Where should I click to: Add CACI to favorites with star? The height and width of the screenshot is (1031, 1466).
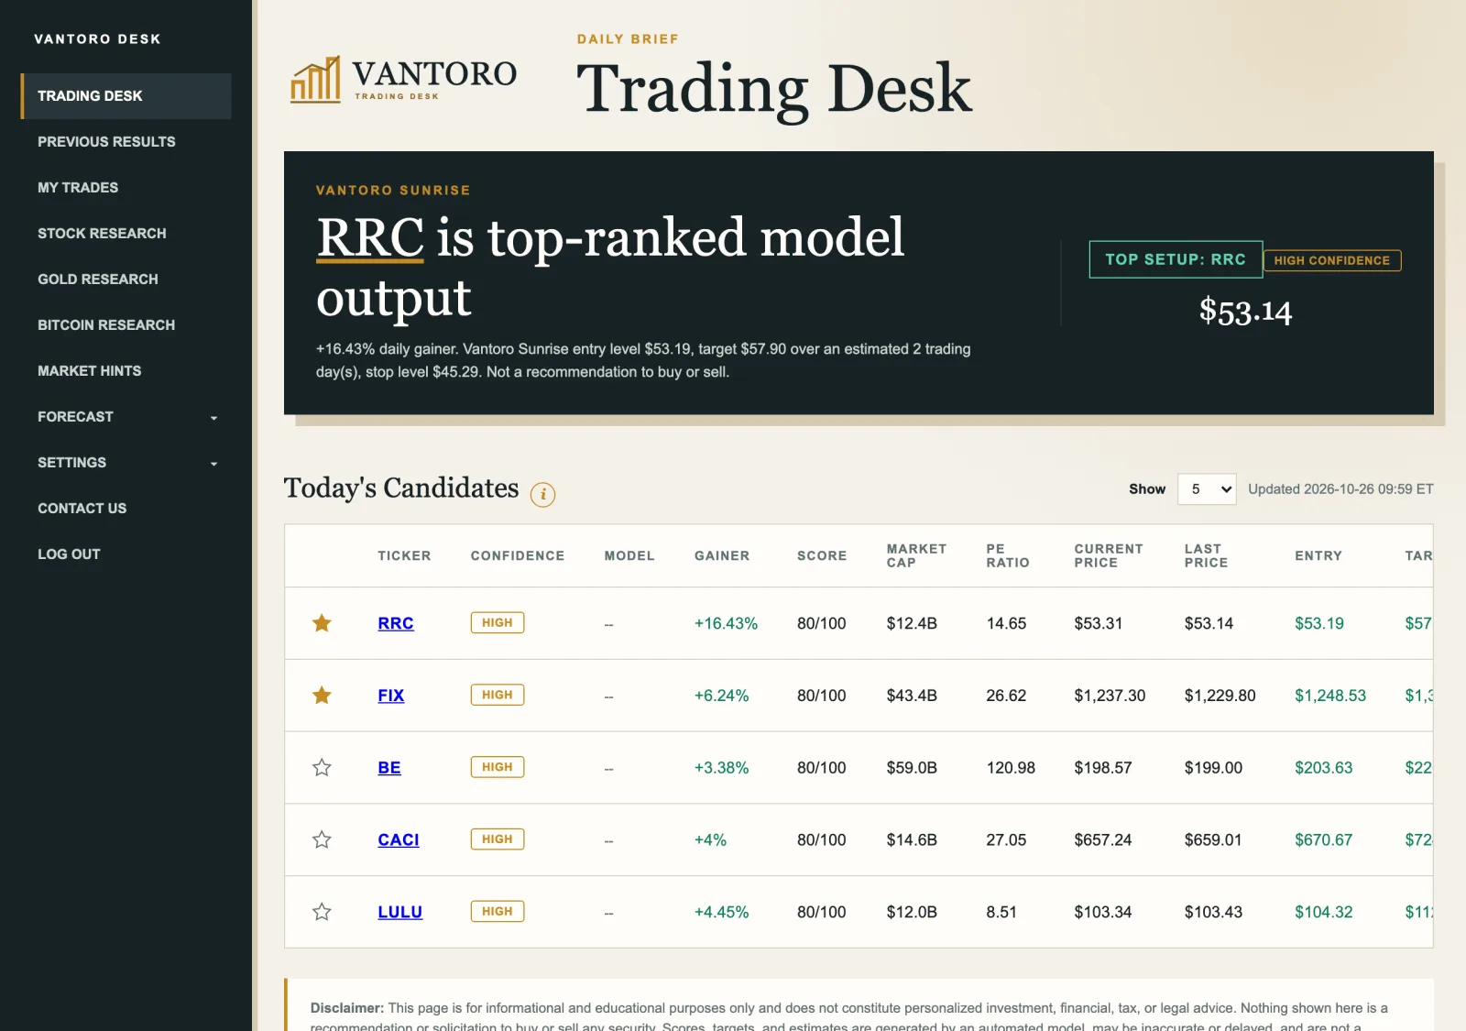322,839
